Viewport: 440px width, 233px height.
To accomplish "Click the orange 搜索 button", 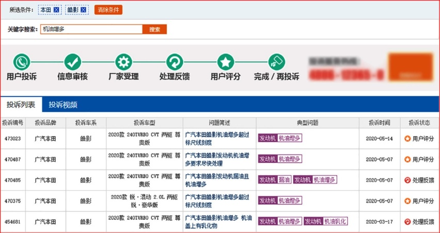I will (154, 29).
